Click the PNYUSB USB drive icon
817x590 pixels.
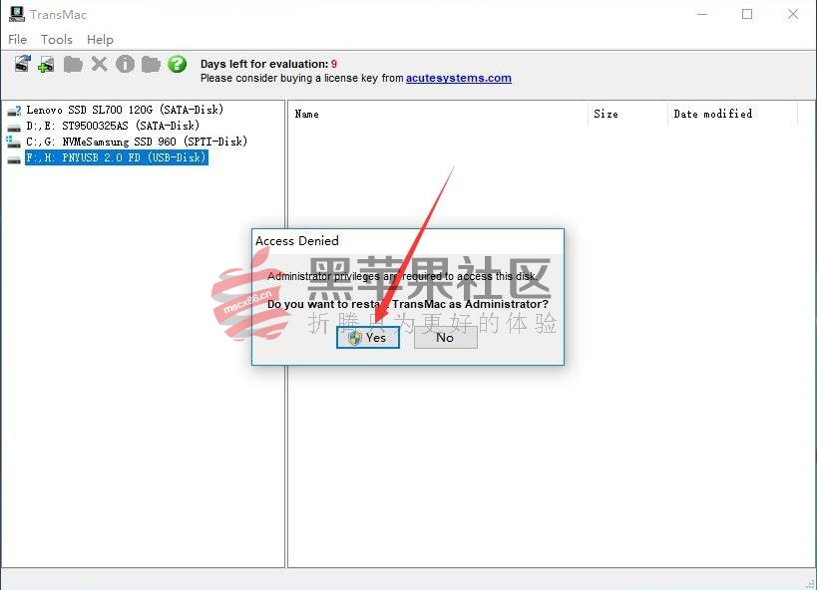click(x=14, y=158)
